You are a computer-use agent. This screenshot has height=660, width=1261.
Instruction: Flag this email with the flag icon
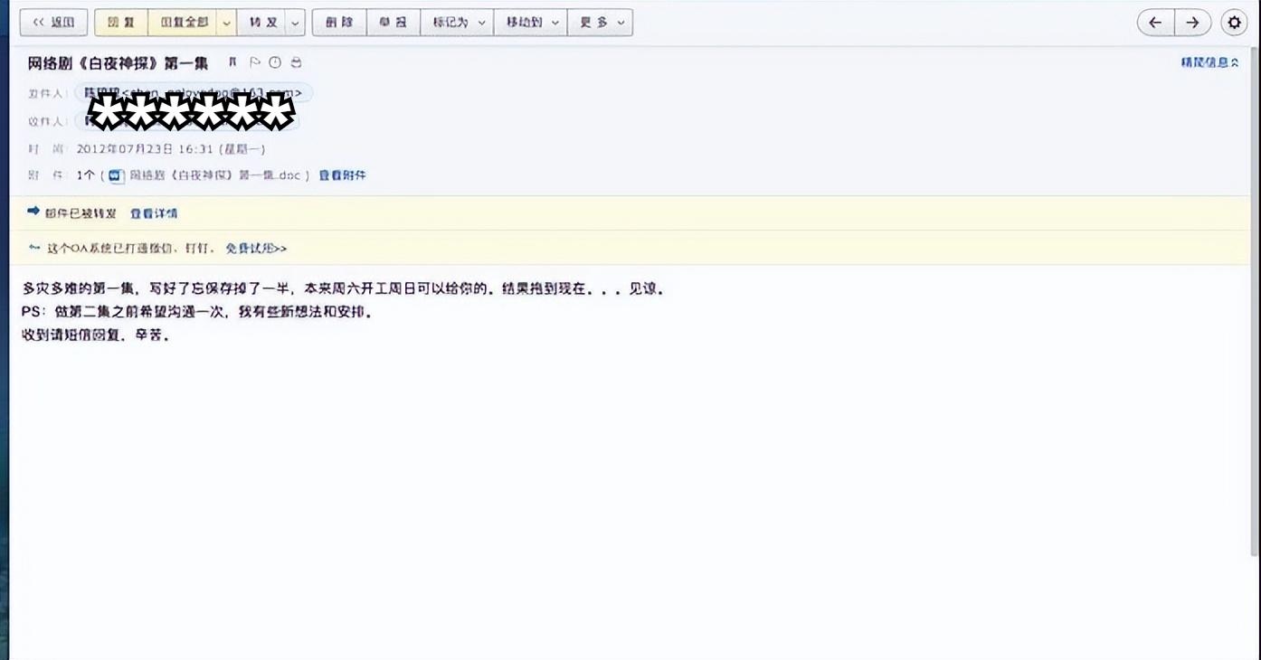pos(255,62)
